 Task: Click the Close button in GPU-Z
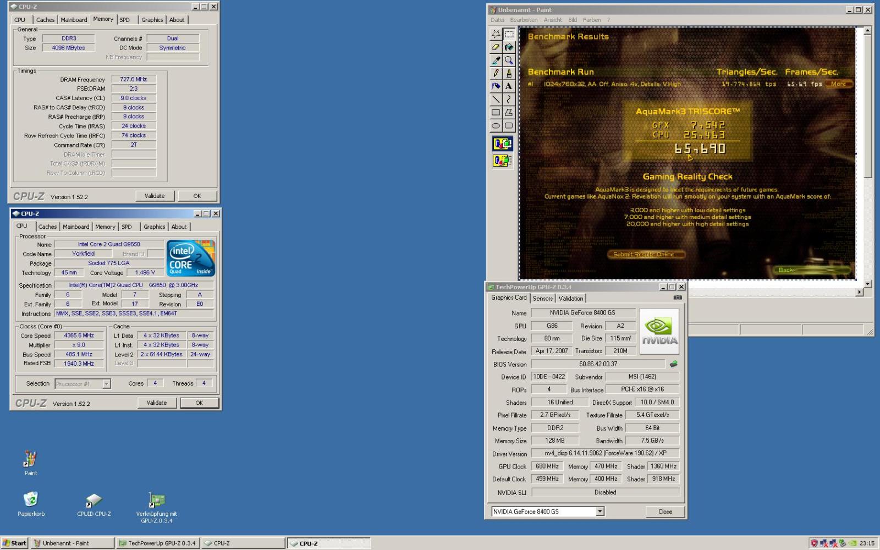[665, 512]
